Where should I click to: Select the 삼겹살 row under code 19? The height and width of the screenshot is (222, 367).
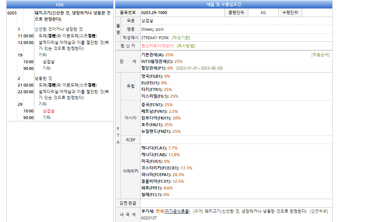[x=48, y=62]
